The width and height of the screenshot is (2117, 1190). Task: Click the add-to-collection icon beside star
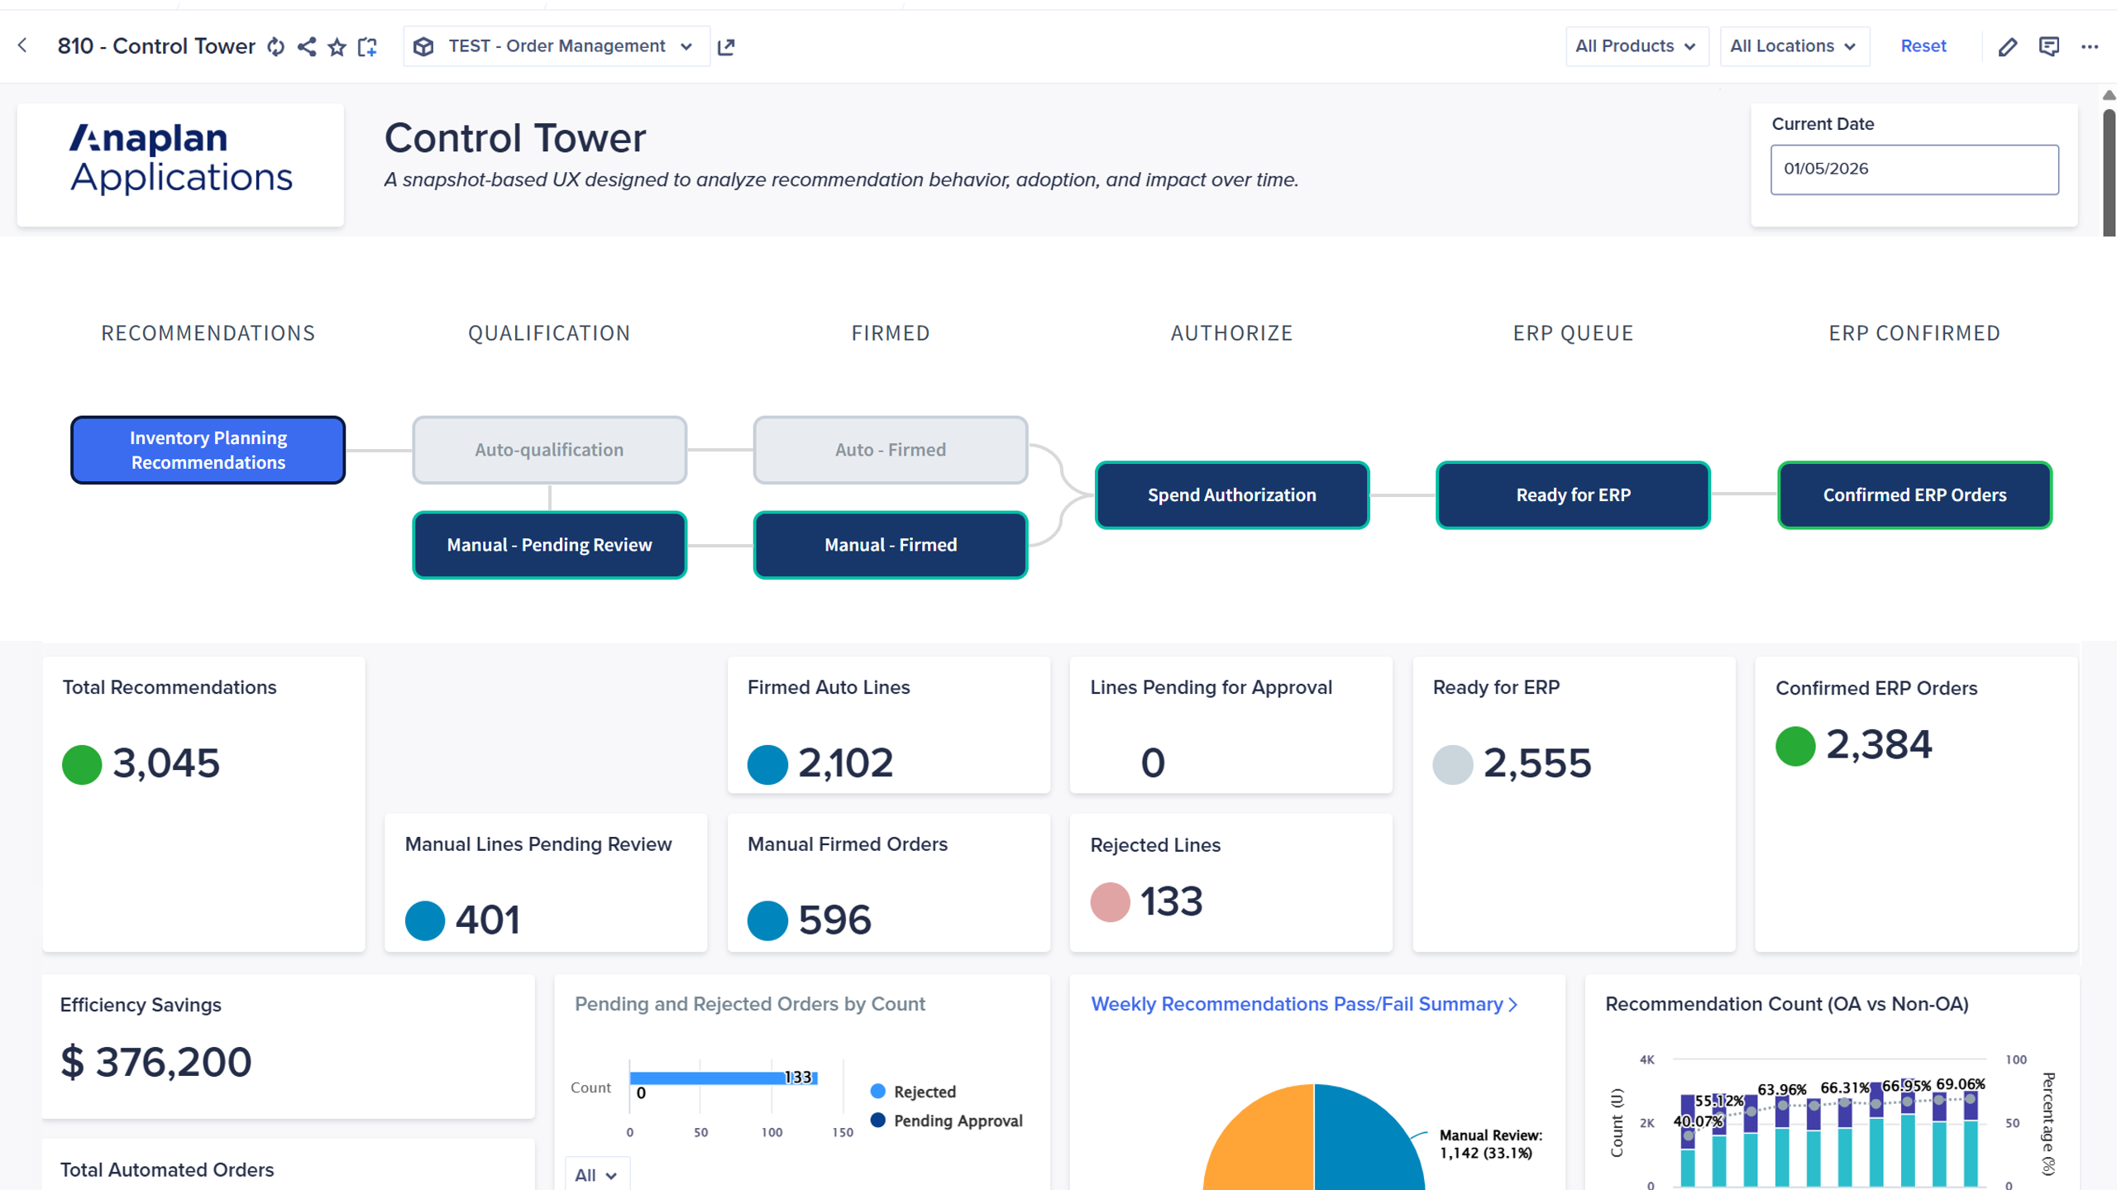point(367,47)
